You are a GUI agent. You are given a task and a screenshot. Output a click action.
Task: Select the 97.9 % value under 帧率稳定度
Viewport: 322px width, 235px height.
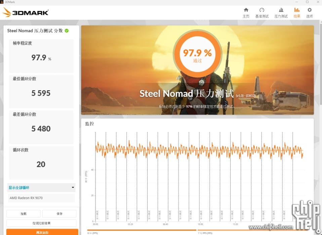pyautogui.click(x=41, y=58)
